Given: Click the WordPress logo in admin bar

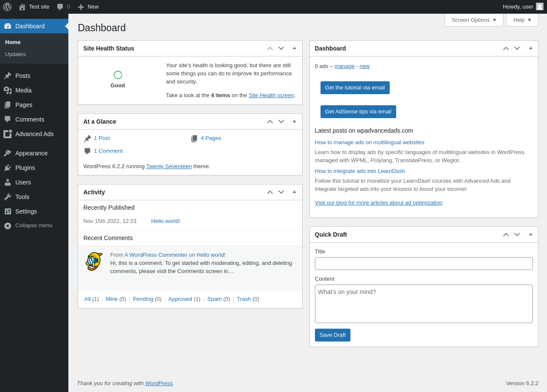Looking at the screenshot, I should [x=7, y=7].
